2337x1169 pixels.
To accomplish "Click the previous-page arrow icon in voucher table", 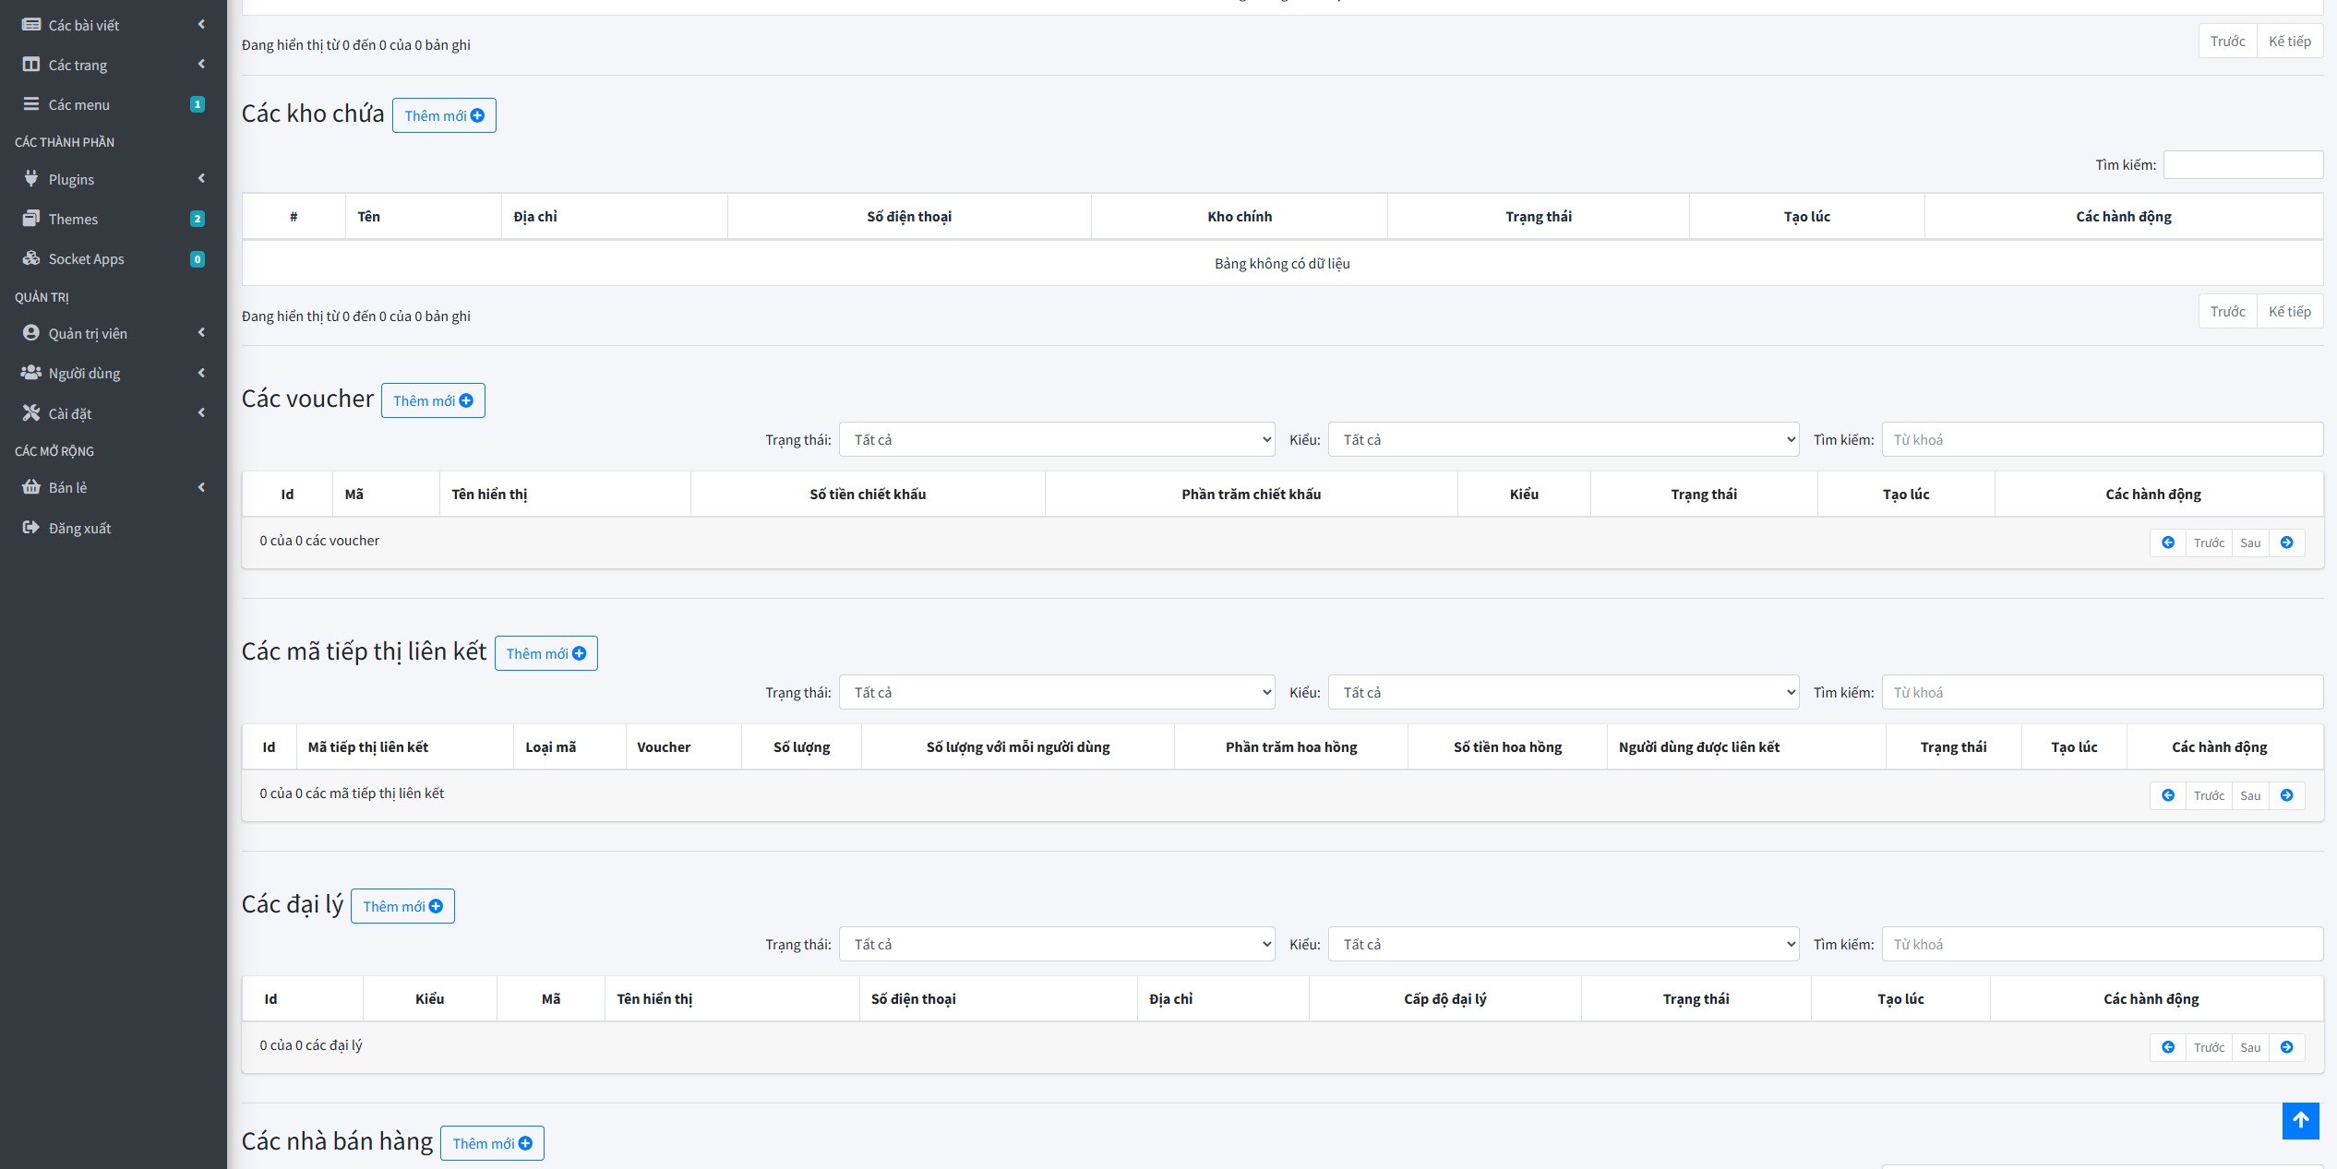I will pyautogui.click(x=2168, y=543).
